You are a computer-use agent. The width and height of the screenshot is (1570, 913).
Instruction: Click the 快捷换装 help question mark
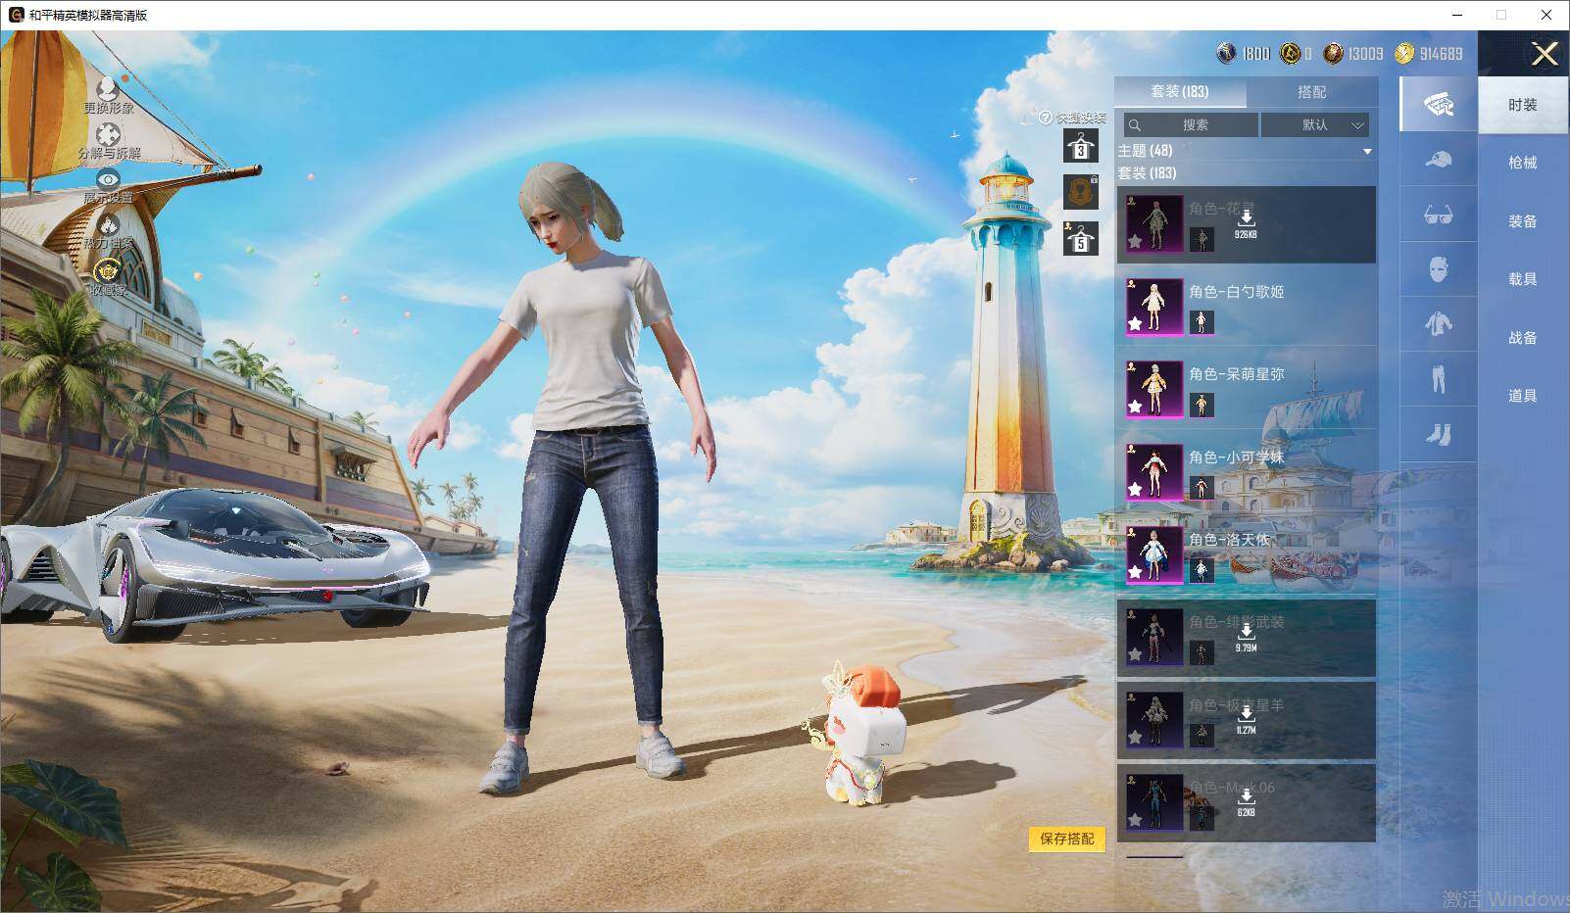(1046, 119)
